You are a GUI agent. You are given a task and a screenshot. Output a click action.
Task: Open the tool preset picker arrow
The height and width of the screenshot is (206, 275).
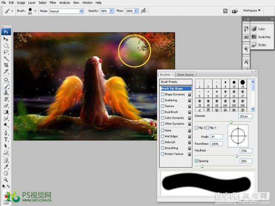pos(12,11)
